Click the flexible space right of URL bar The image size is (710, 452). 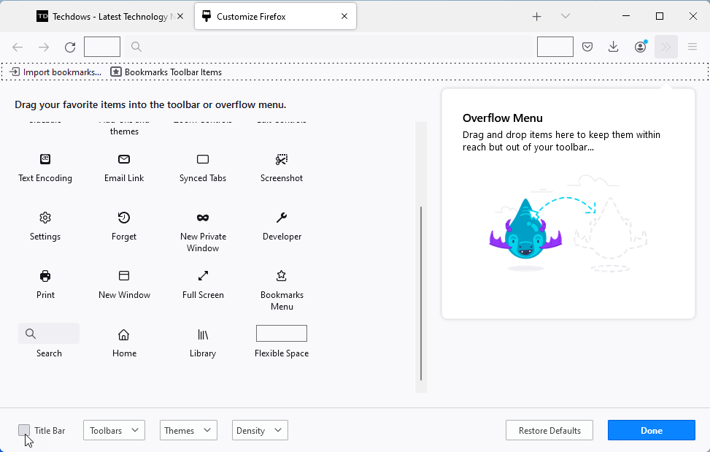point(555,47)
